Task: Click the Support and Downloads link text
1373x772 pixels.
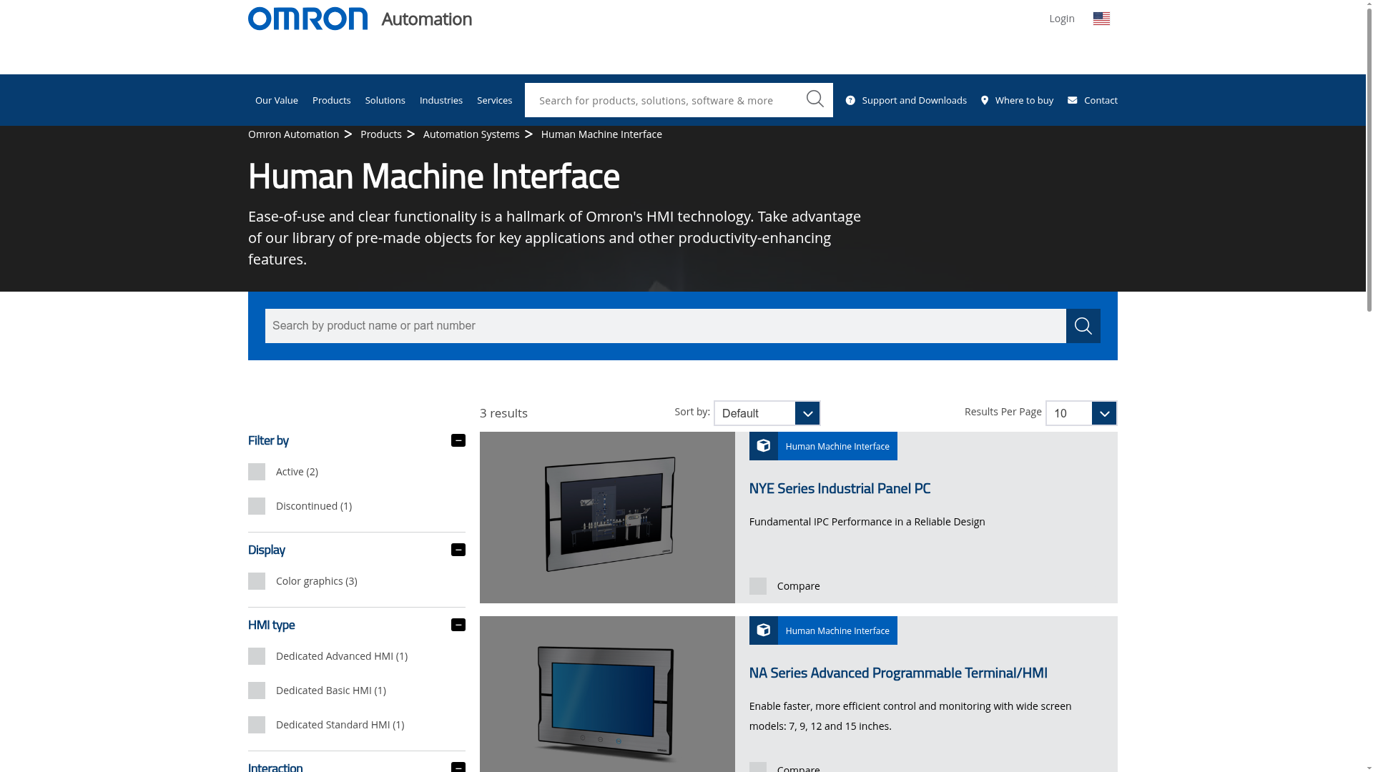Action: click(x=915, y=100)
